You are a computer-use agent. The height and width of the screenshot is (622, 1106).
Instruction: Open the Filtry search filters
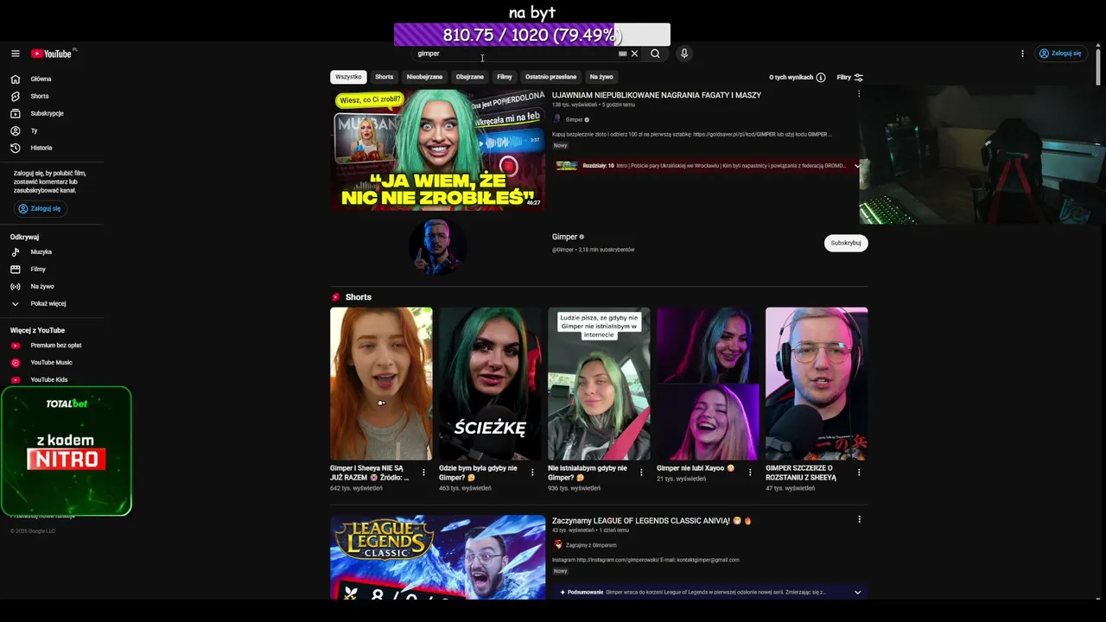coord(850,78)
